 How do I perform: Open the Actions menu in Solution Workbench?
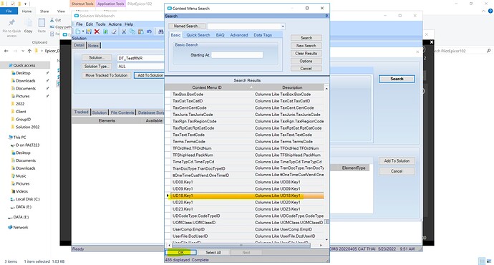115,24
